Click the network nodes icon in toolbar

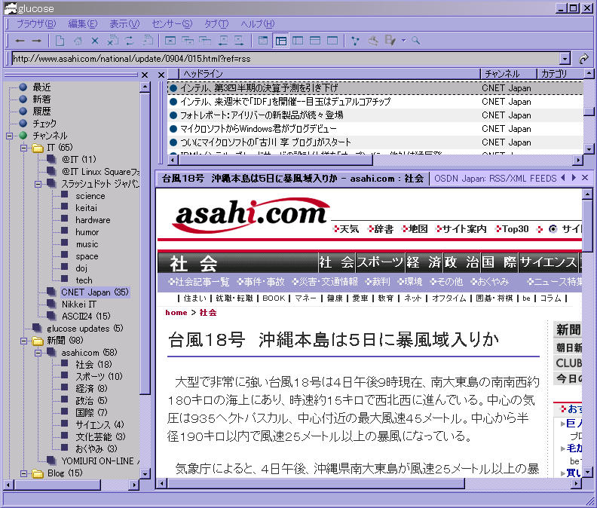(x=355, y=41)
